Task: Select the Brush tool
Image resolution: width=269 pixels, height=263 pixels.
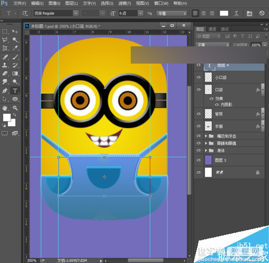Action: pos(15,57)
